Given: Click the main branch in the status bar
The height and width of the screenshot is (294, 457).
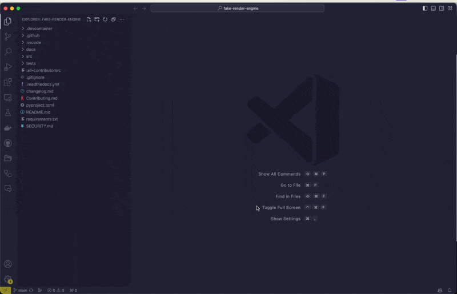Looking at the screenshot, I should pos(20,290).
